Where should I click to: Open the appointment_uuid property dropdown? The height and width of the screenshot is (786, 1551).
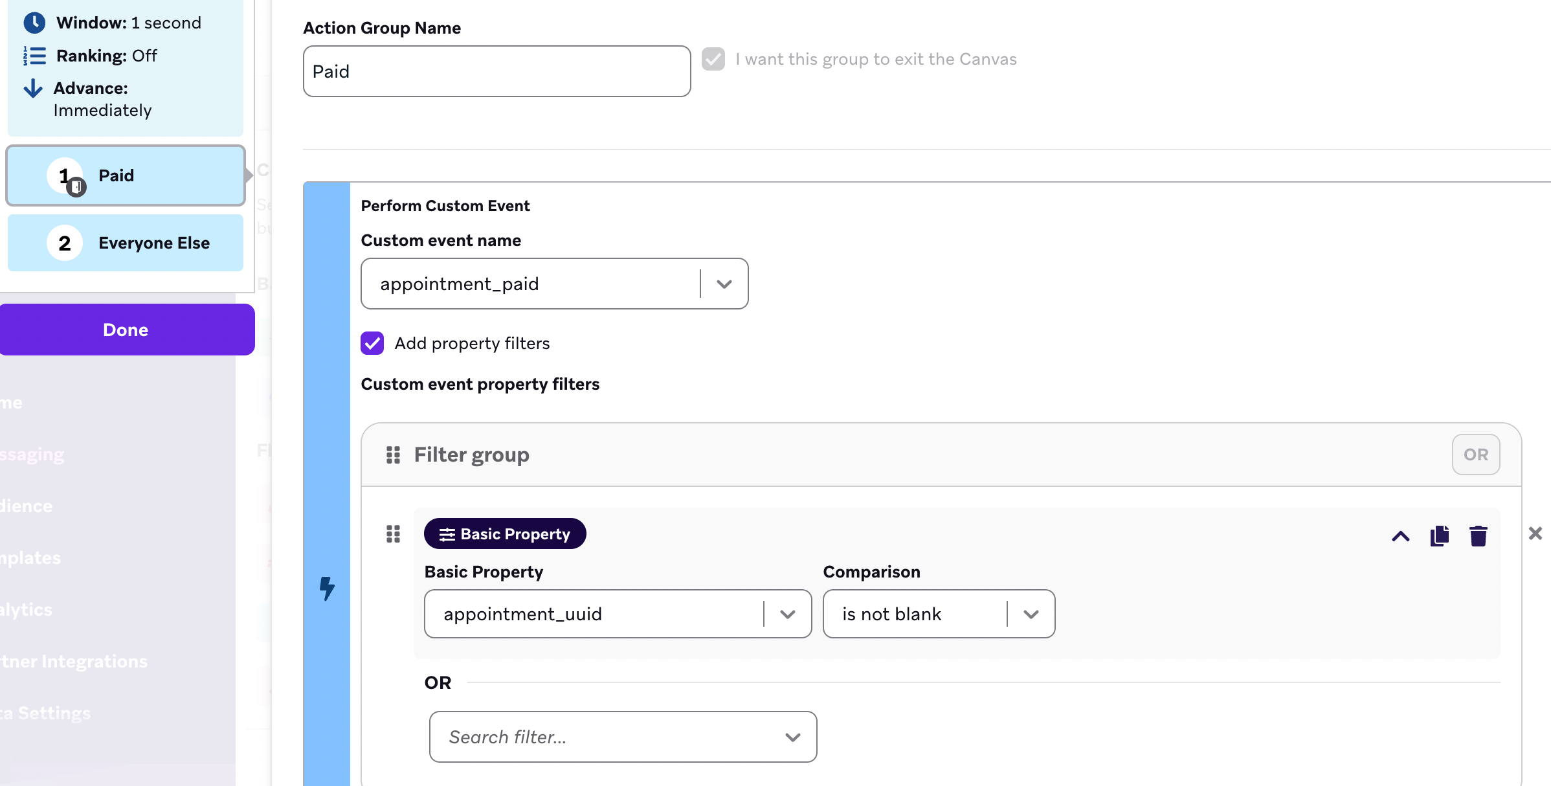pos(787,614)
